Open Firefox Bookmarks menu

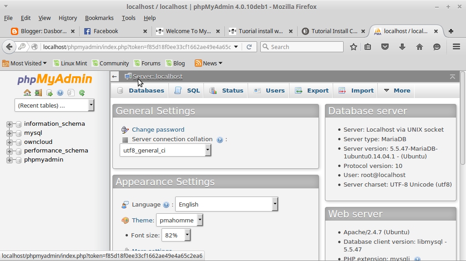[99, 18]
